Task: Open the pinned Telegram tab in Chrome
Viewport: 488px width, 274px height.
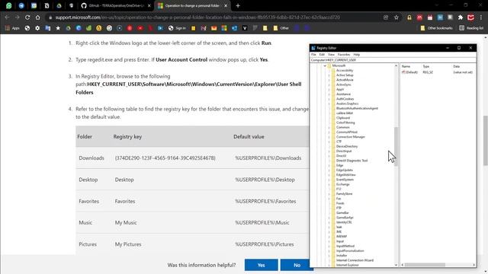Action: tap(21, 5)
